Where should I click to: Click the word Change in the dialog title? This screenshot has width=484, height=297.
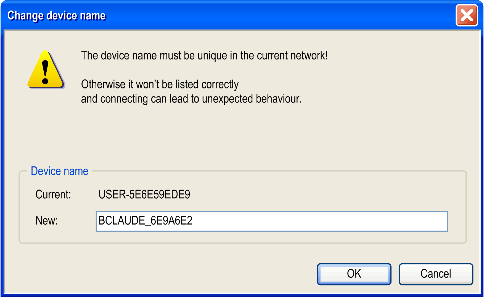point(25,16)
